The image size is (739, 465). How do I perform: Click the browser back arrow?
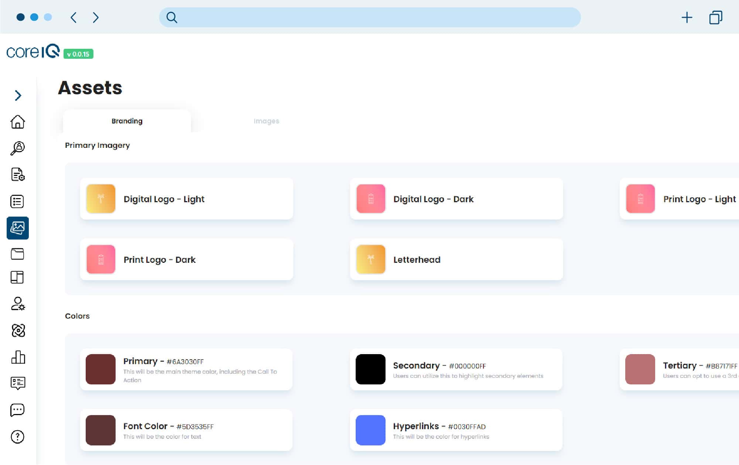pos(73,17)
